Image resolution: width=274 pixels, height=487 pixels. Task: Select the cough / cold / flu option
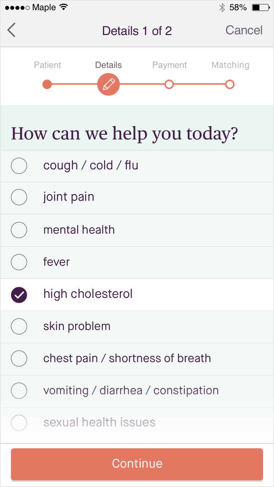[x=19, y=166]
